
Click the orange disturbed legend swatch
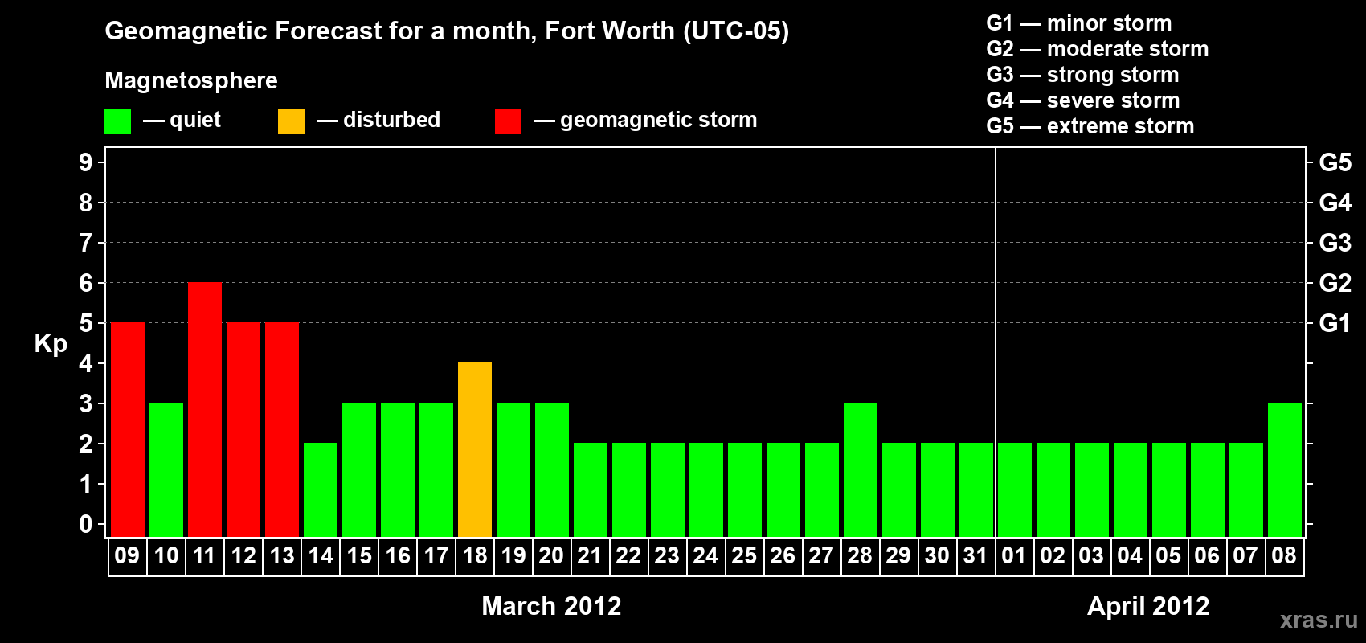291,121
